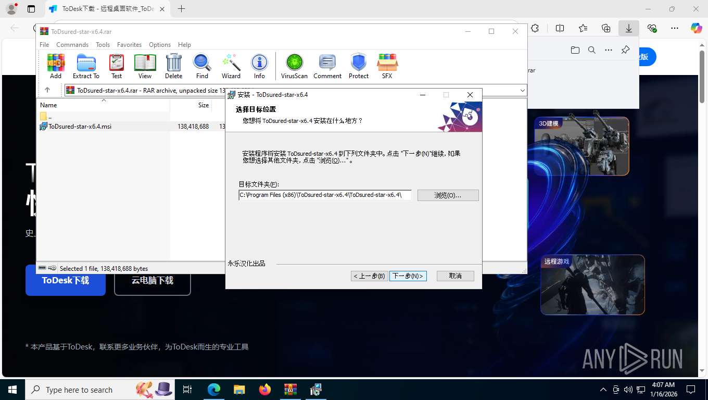Search downloads magnifier icon in flyout

tap(592, 50)
